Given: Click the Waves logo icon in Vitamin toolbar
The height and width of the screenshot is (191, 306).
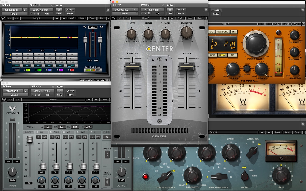Looking at the screenshot, I should click(3, 100).
